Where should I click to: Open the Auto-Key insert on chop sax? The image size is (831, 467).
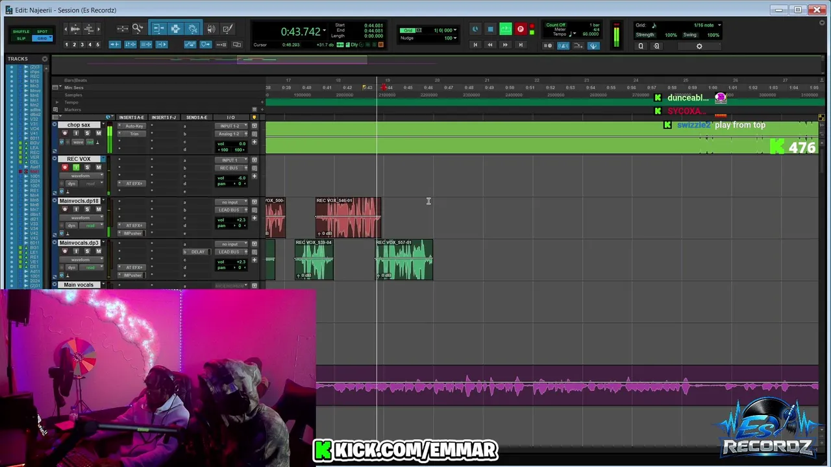pyautogui.click(x=134, y=126)
